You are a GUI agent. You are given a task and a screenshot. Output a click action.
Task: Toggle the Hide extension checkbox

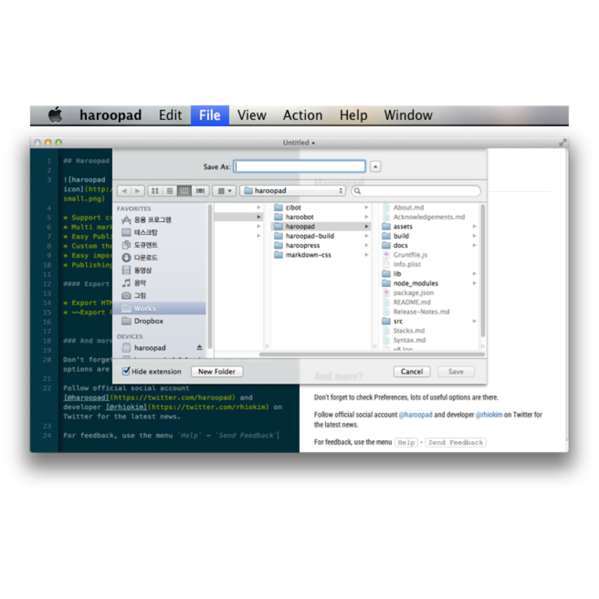pyautogui.click(x=126, y=371)
